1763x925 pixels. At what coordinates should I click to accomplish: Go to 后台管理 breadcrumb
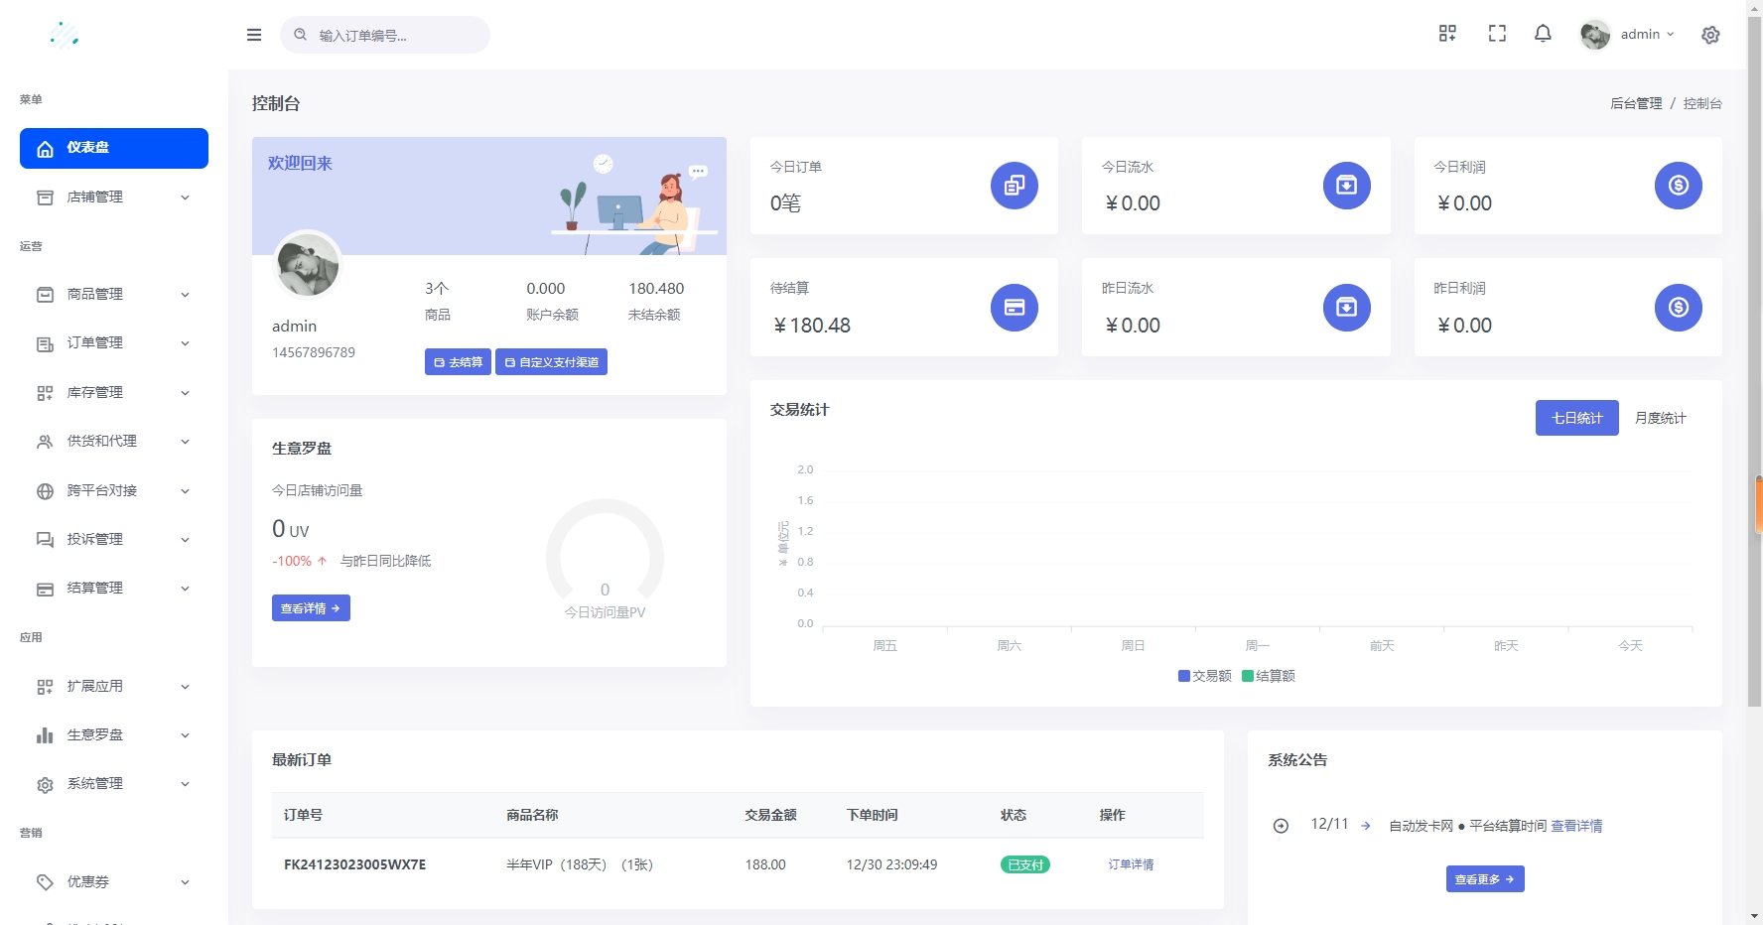point(1636,103)
